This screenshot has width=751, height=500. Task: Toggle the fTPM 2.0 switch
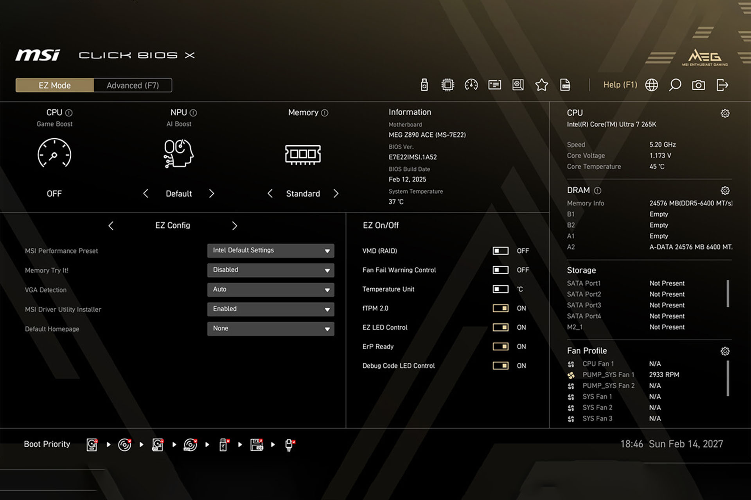[500, 308]
